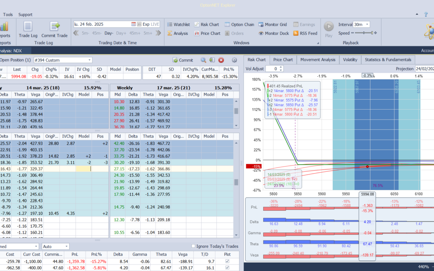434x271 pixels.
Task: Expand the #394 Custom position dropdown
Action: [x=89, y=60]
